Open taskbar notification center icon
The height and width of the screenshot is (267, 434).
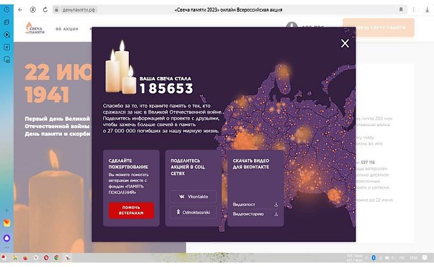point(425,257)
